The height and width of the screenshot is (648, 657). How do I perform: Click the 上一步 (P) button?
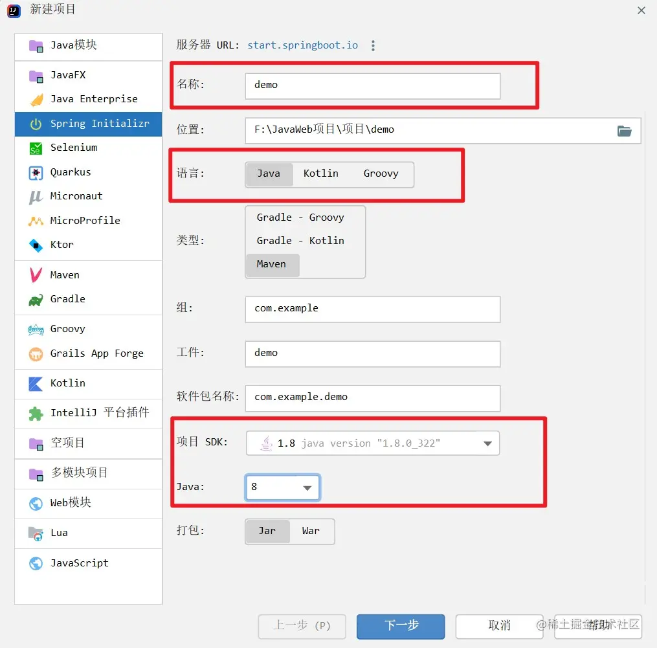302,626
